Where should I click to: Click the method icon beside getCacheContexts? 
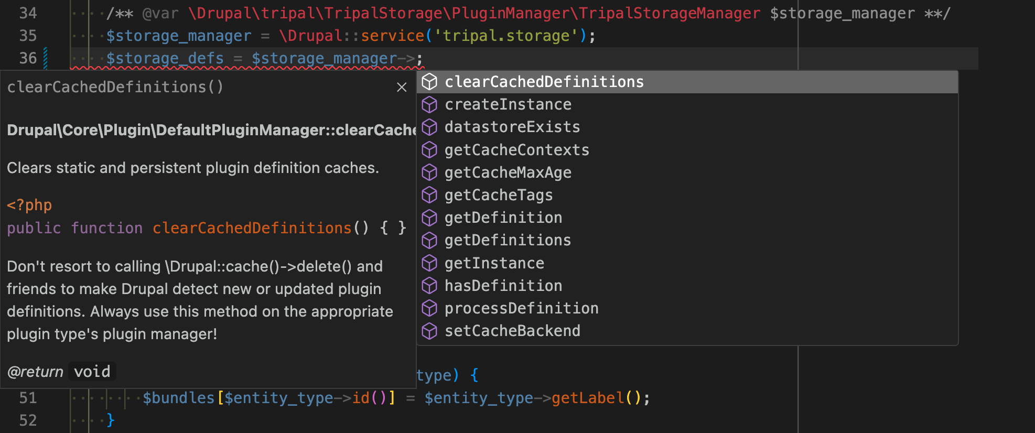(x=429, y=150)
